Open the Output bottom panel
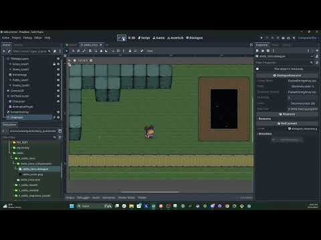 (70, 197)
